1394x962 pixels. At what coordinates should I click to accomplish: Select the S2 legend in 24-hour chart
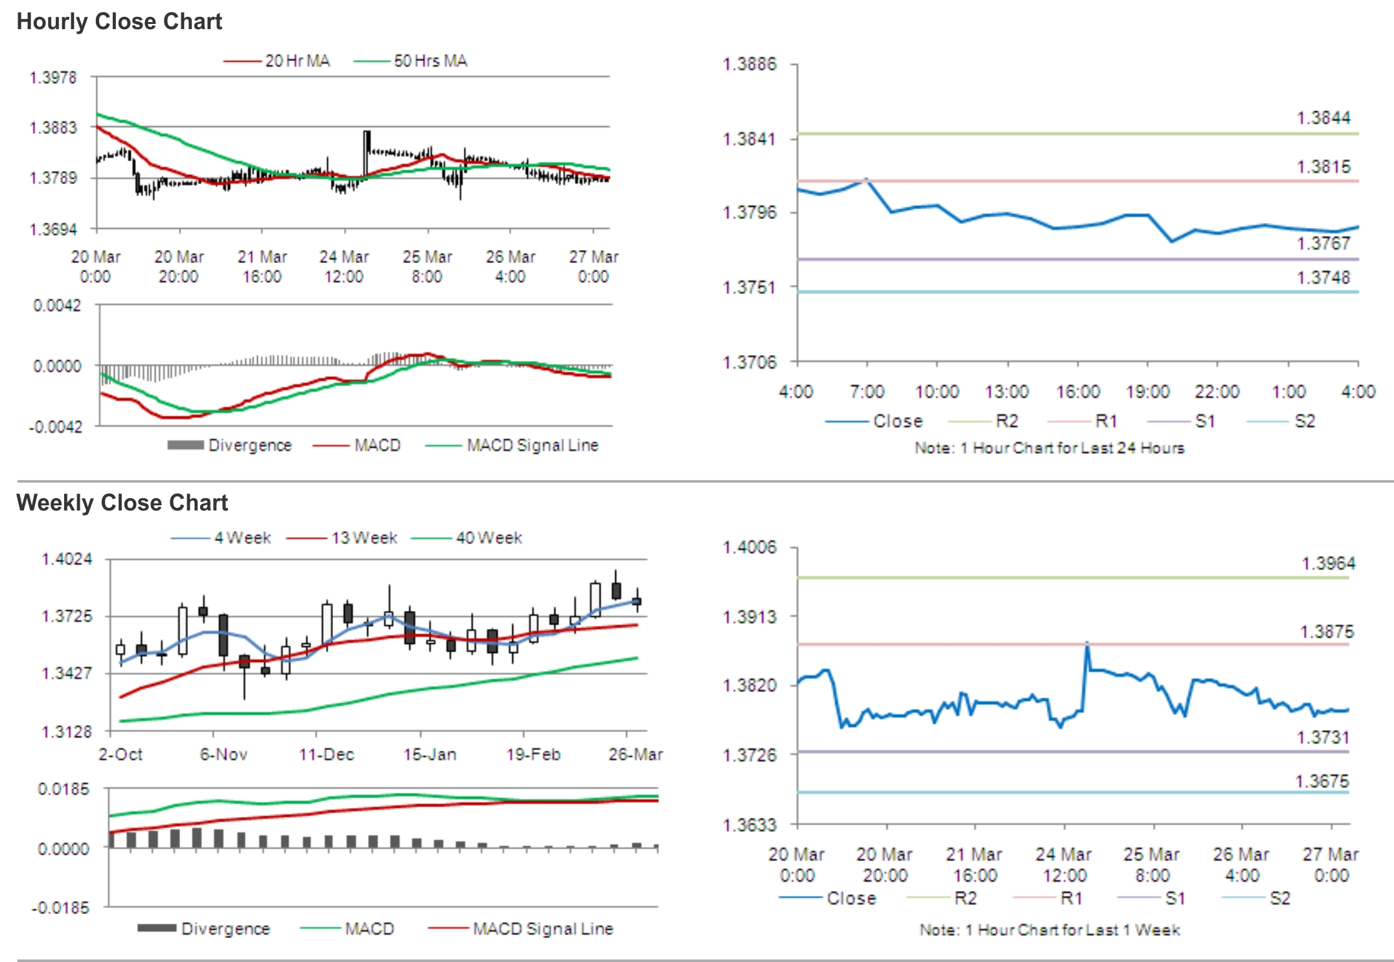pos(1281,421)
